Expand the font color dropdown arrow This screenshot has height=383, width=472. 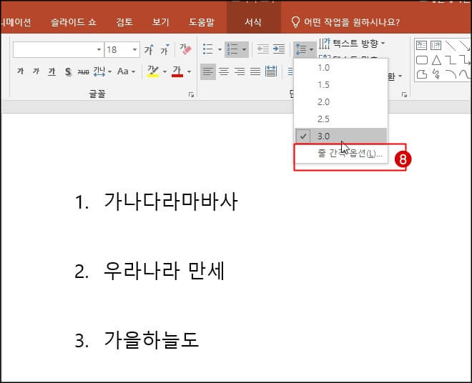click(x=189, y=72)
